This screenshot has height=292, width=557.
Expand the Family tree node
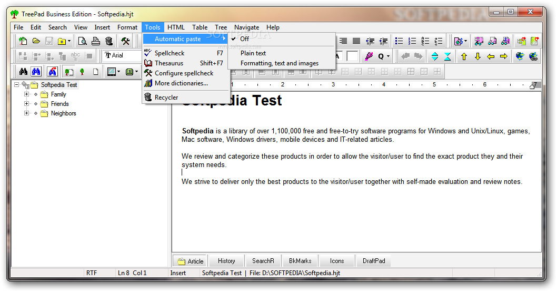tap(26, 94)
